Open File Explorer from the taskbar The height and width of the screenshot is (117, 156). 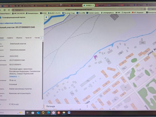(64, 113)
